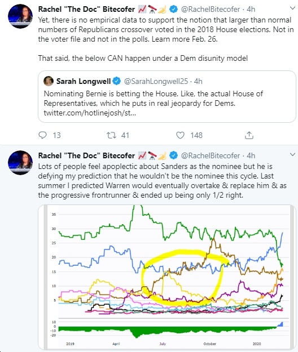Follow the twitter.com/hotlinejosh link
The height and width of the screenshot is (352, 298).
click(x=90, y=113)
